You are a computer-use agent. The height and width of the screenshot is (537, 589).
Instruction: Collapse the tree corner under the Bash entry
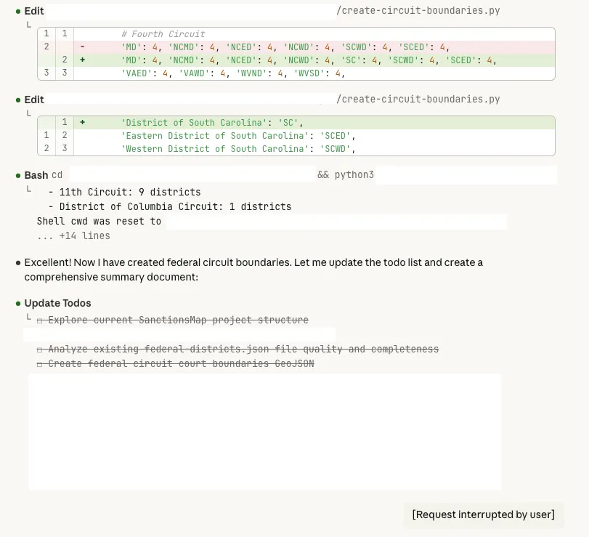[x=29, y=190]
